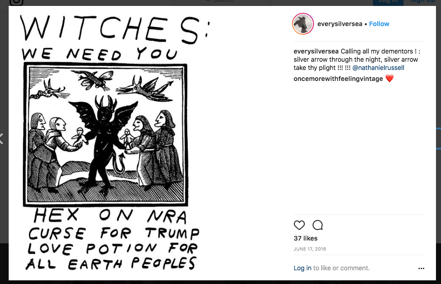Open everysilversea profile from post header
441x284 pixels.
tap(340, 24)
